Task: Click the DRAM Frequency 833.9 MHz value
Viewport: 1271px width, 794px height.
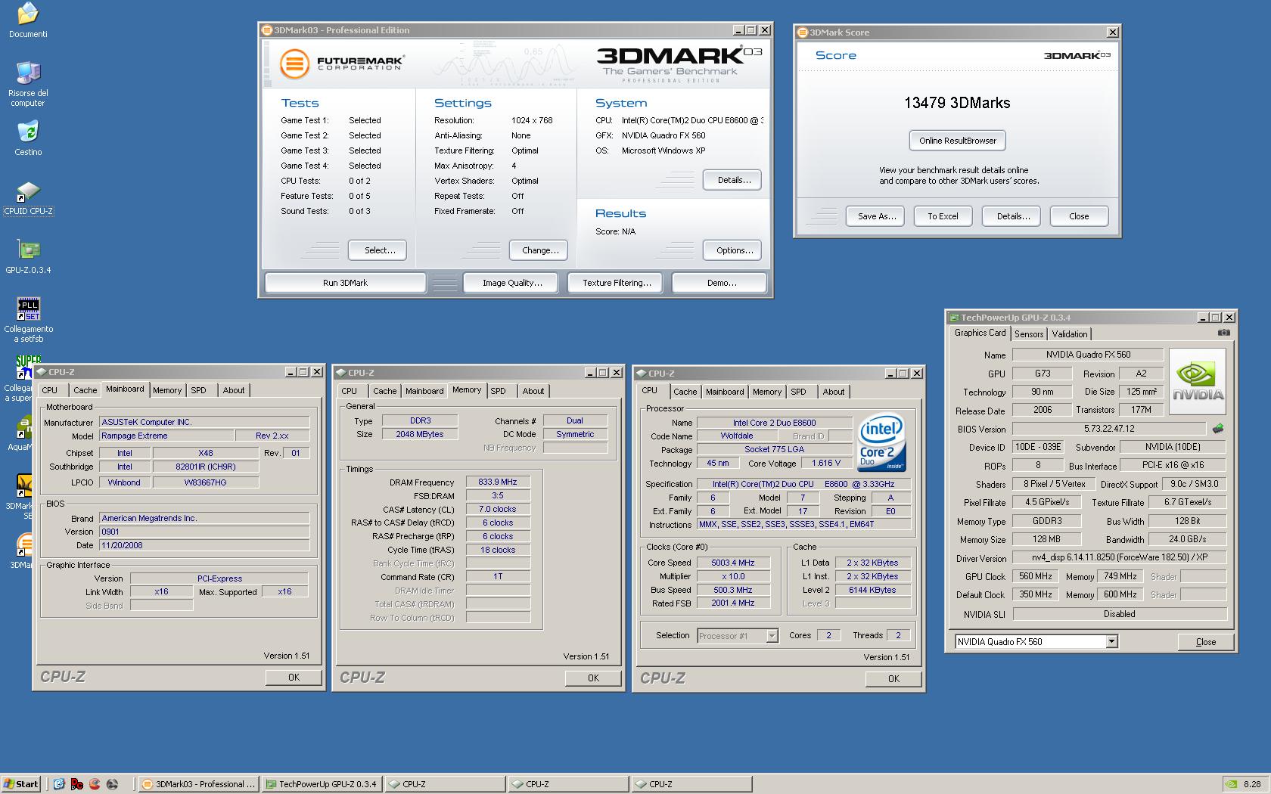Action: (497, 482)
